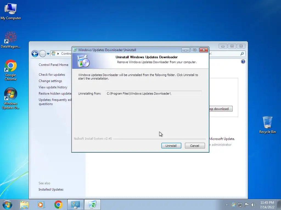The height and width of the screenshot is (210, 281).
Task: Select the DataWagon desktop shortcut
Action: point(11,40)
